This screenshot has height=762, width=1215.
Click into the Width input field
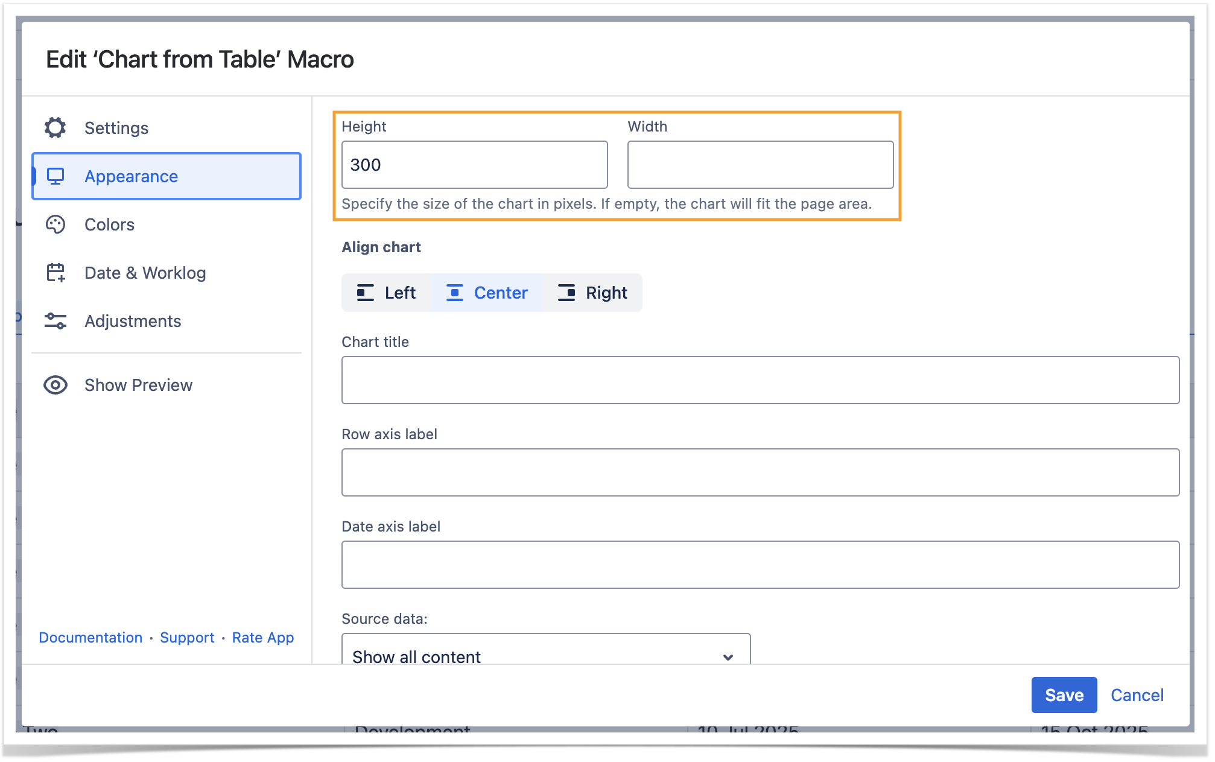760,165
